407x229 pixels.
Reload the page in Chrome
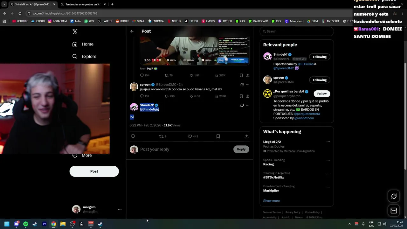click(x=20, y=13)
